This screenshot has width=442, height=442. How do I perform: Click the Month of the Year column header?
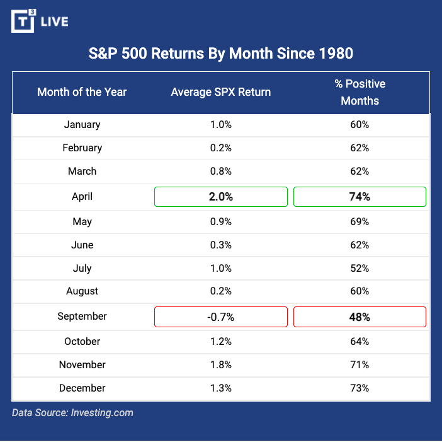[x=82, y=92]
